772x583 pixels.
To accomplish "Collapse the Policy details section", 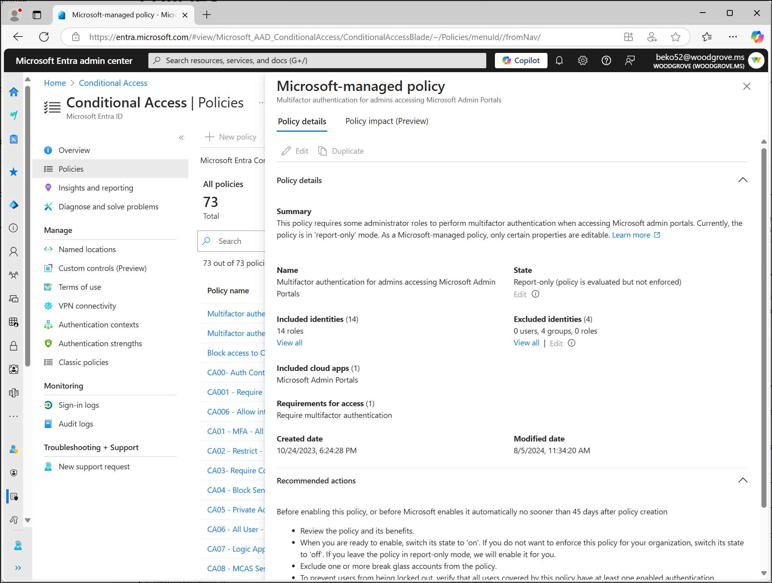I will pos(743,180).
